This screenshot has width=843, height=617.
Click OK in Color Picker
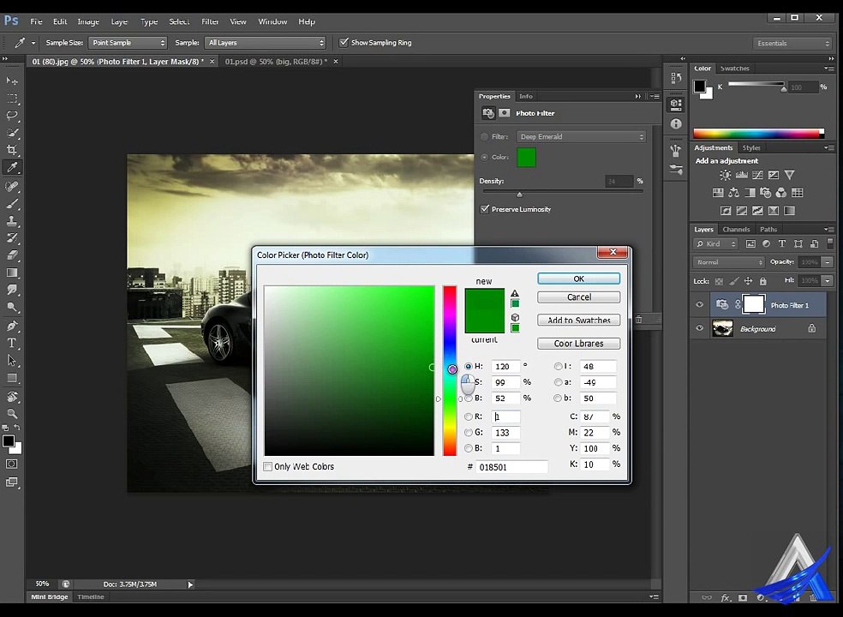tap(578, 279)
